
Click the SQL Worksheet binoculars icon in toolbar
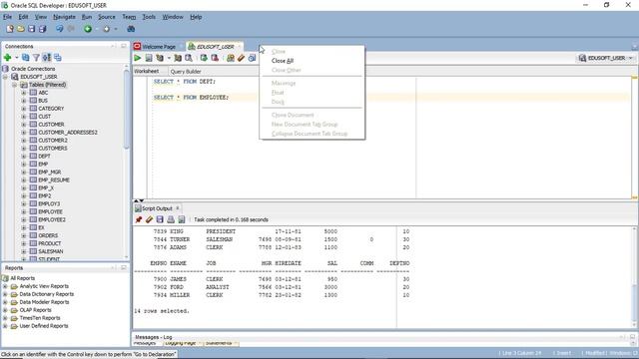coord(131,29)
